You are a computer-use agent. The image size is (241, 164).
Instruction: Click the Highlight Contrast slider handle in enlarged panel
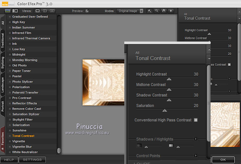pos(169,79)
